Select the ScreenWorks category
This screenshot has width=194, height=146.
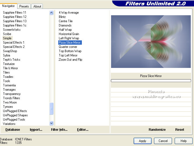(x=12, y=30)
